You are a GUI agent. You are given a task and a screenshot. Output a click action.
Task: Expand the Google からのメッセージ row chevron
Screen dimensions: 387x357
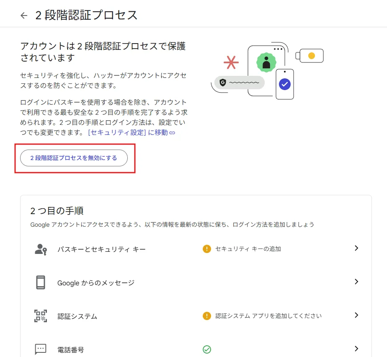click(356, 282)
